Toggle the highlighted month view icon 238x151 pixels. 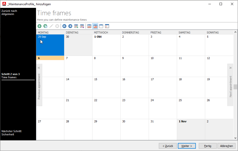tap(95, 26)
